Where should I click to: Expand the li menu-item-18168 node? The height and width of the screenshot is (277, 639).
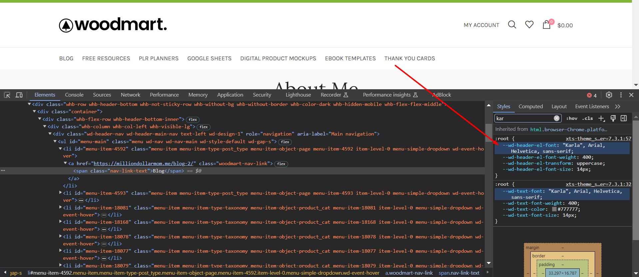[60, 222]
